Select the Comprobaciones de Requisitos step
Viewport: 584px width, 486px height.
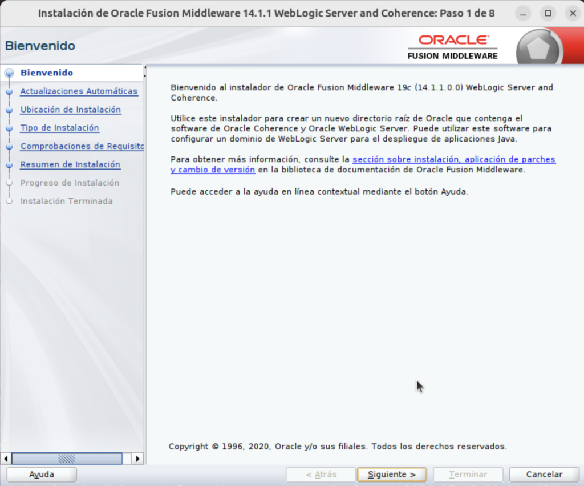pos(81,146)
